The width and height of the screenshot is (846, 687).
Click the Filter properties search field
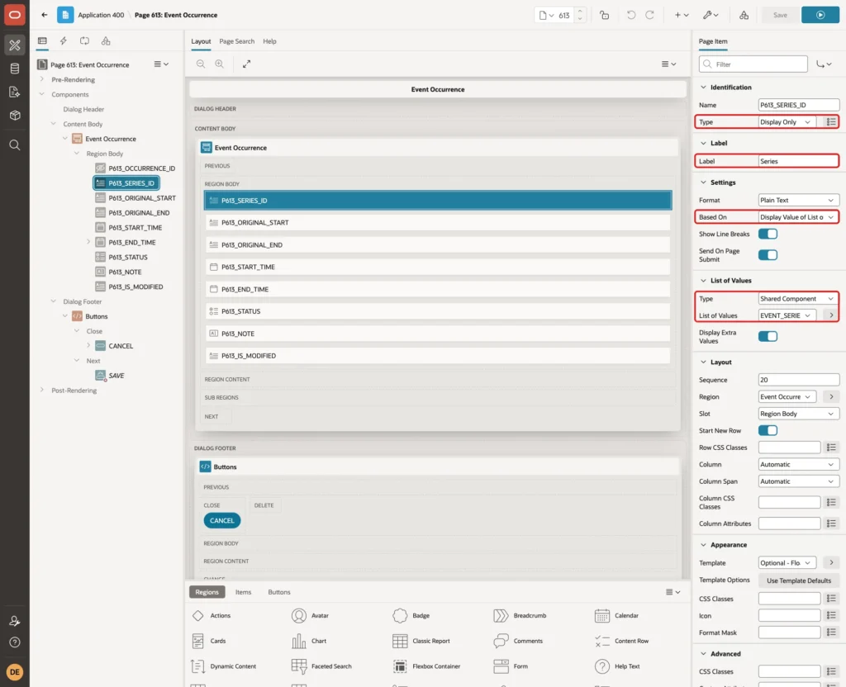pos(753,64)
